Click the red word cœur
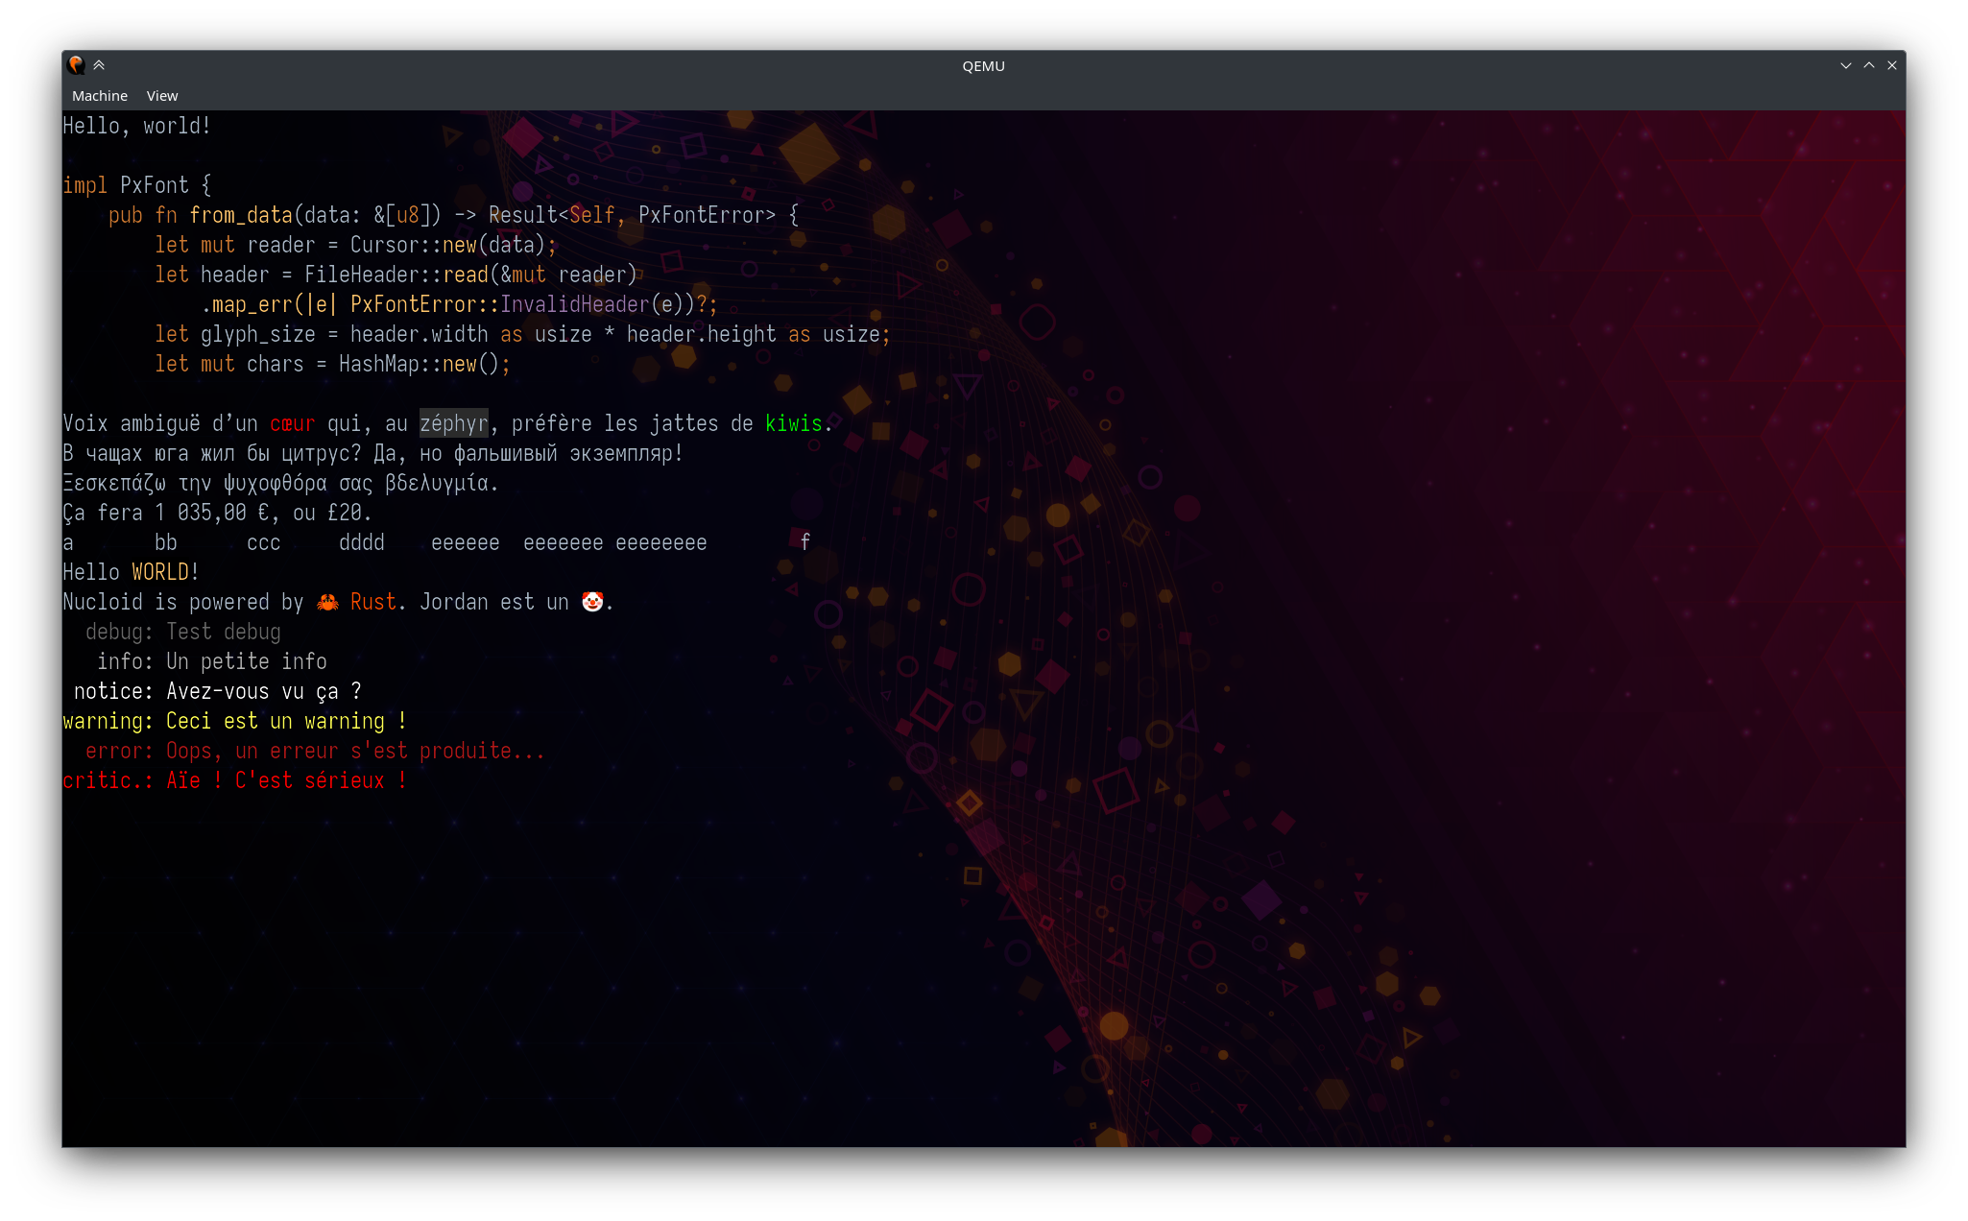 click(292, 424)
